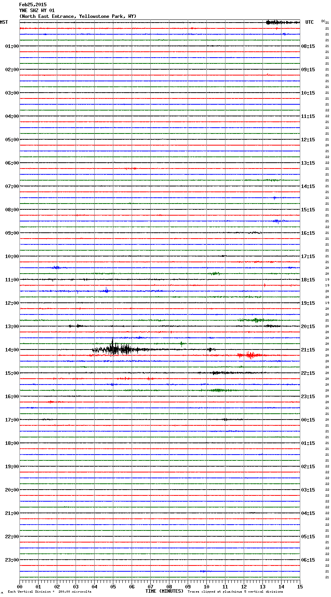Select the station code YNE SHZ WY 01
331x597 pixels.
coord(37,11)
